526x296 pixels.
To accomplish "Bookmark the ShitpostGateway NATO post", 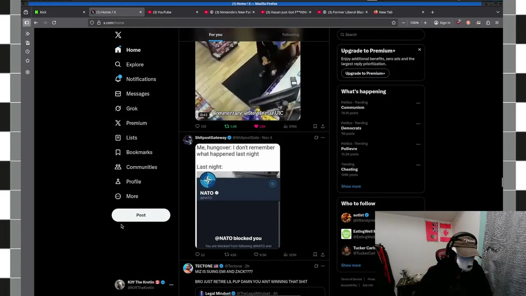I will 315,254.
